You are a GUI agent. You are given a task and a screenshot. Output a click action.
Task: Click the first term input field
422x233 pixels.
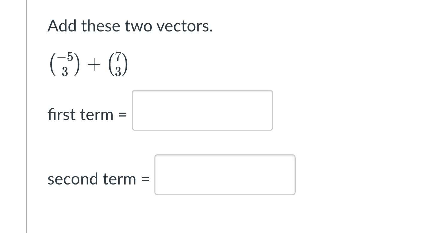202,110
